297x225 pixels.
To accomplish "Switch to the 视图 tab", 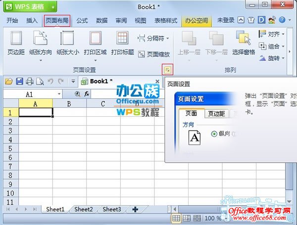I will click(141, 20).
